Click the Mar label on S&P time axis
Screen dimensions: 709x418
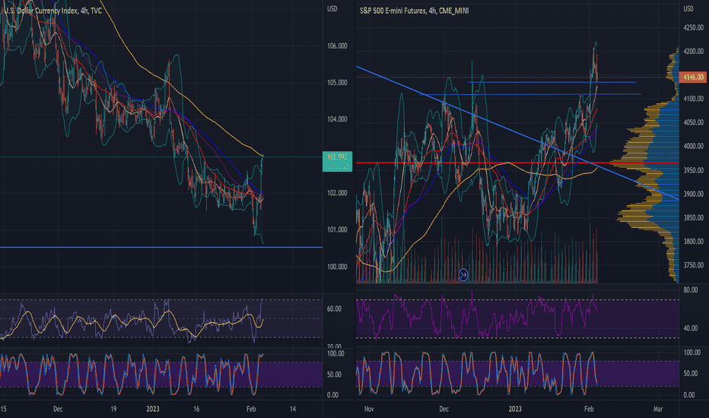click(658, 409)
